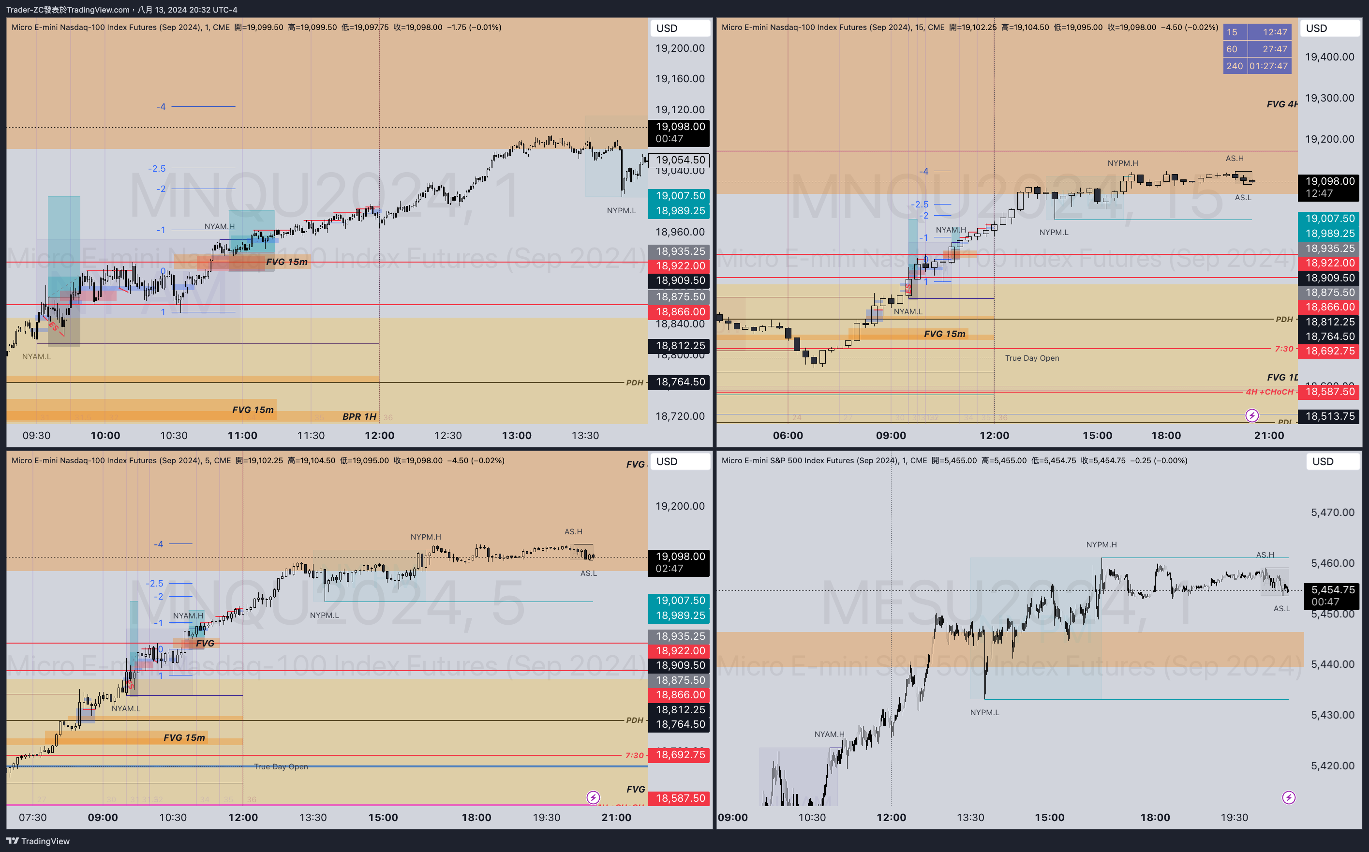Viewport: 1369px width, 852px height.
Task: Click 18,587.50 red label in 15-minute pane
Action: (x=1329, y=392)
